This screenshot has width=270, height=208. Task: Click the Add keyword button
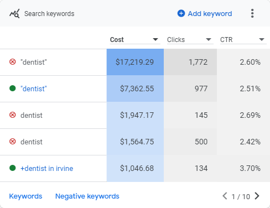[x=205, y=13]
